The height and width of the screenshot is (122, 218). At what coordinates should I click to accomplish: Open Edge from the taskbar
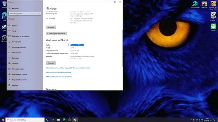pyautogui.click(x=64, y=120)
